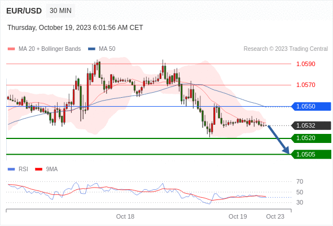Image resolution: width=333 pixels, height=226 pixels.
Task: Select the dark 1.0532 current price tag
Action: pyautogui.click(x=311, y=125)
